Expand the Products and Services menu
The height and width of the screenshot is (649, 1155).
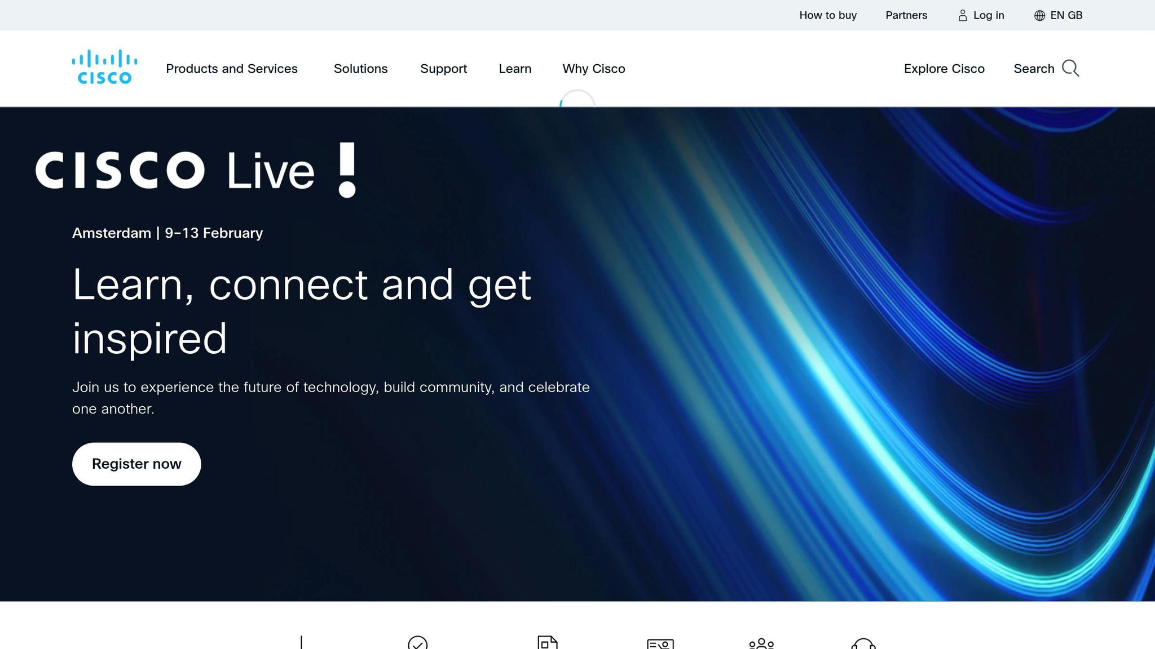[231, 69]
